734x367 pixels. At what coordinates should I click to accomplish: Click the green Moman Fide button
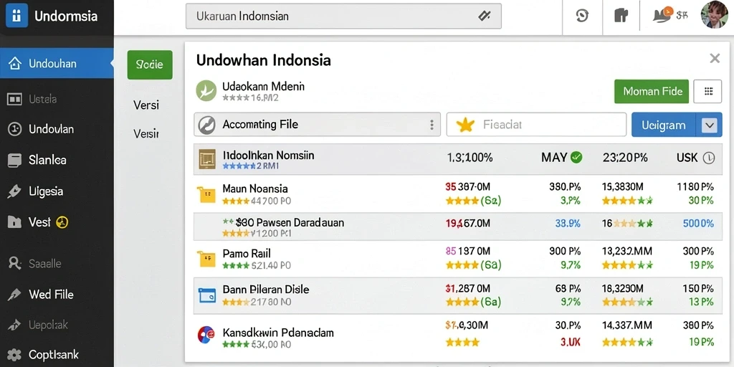[651, 91]
